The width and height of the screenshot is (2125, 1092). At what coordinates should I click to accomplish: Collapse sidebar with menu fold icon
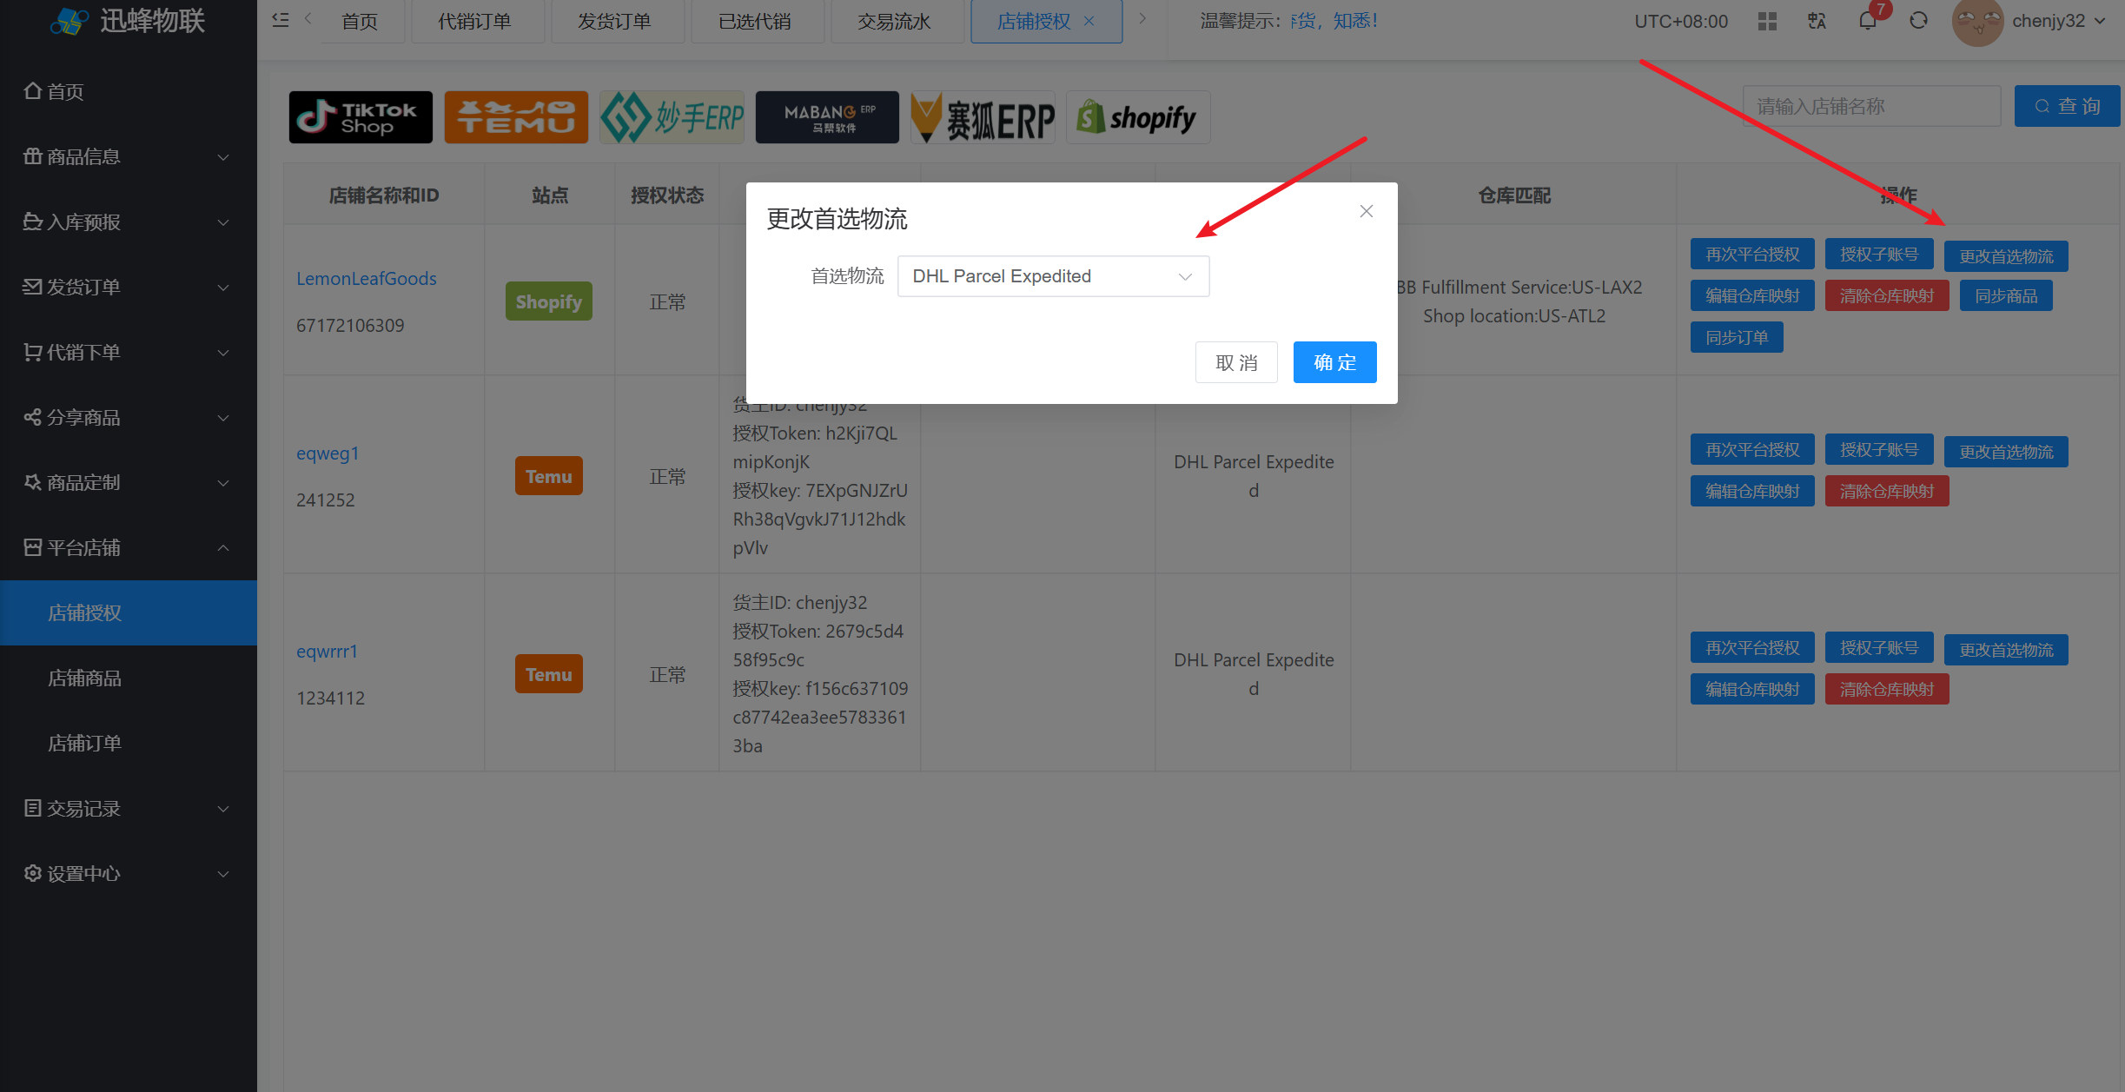(x=280, y=19)
